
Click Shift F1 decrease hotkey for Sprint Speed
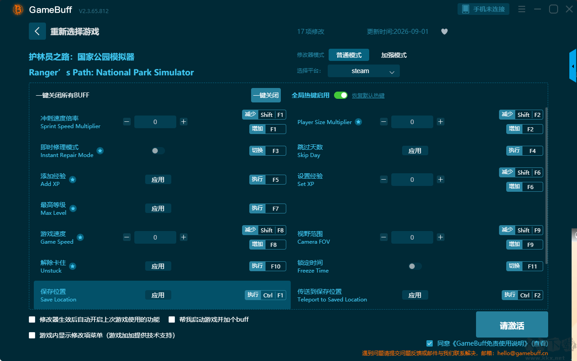click(264, 115)
